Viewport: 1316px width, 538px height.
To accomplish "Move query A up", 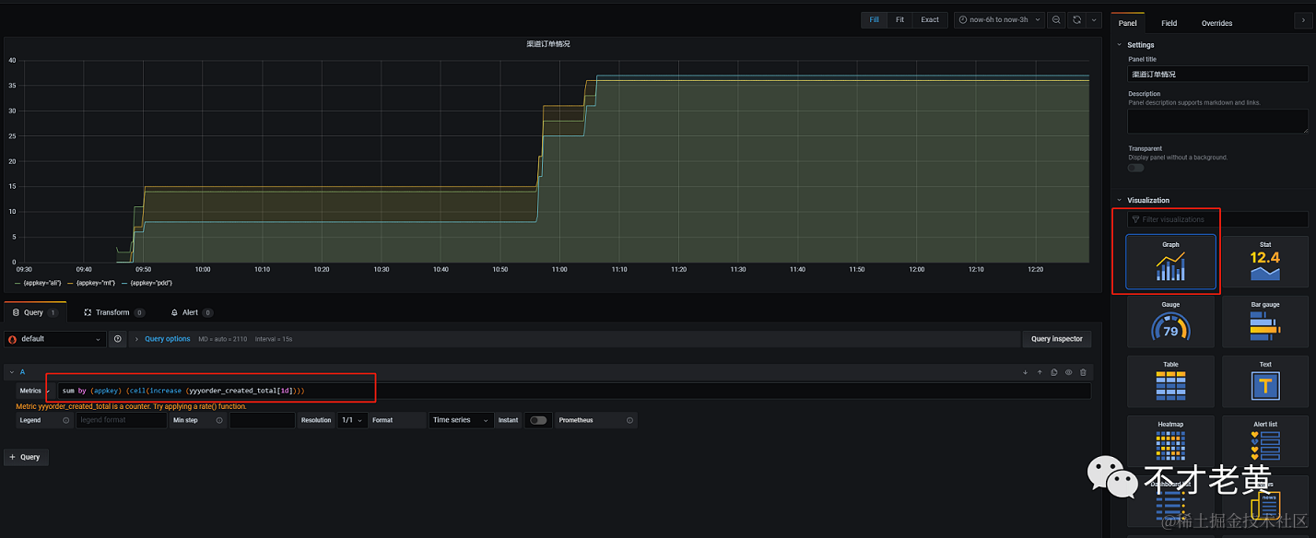I will [x=1040, y=372].
